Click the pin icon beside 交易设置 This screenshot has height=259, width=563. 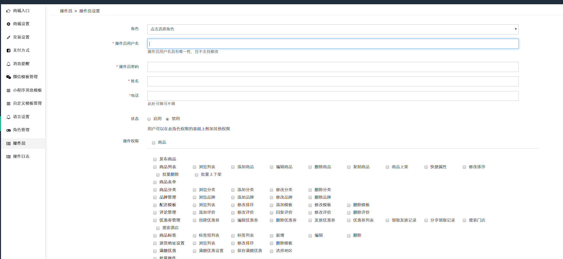[9, 38]
